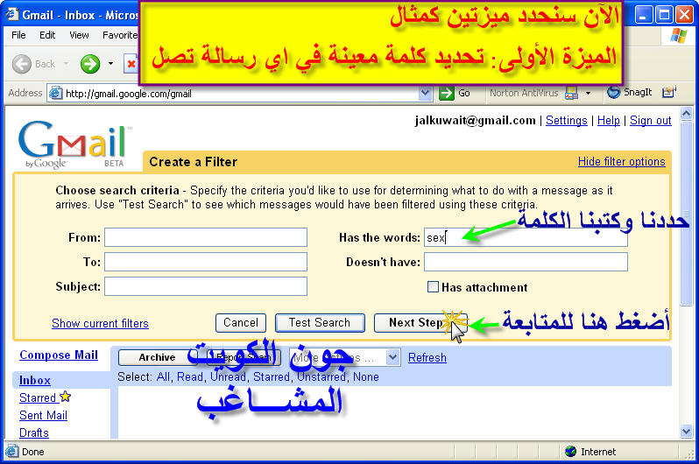Open the File menu
699x464 pixels.
pos(18,35)
